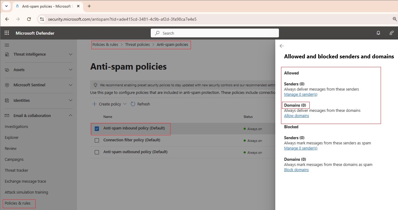
Task: Select the Anti-spam policies browser tab
Action: click(48, 6)
